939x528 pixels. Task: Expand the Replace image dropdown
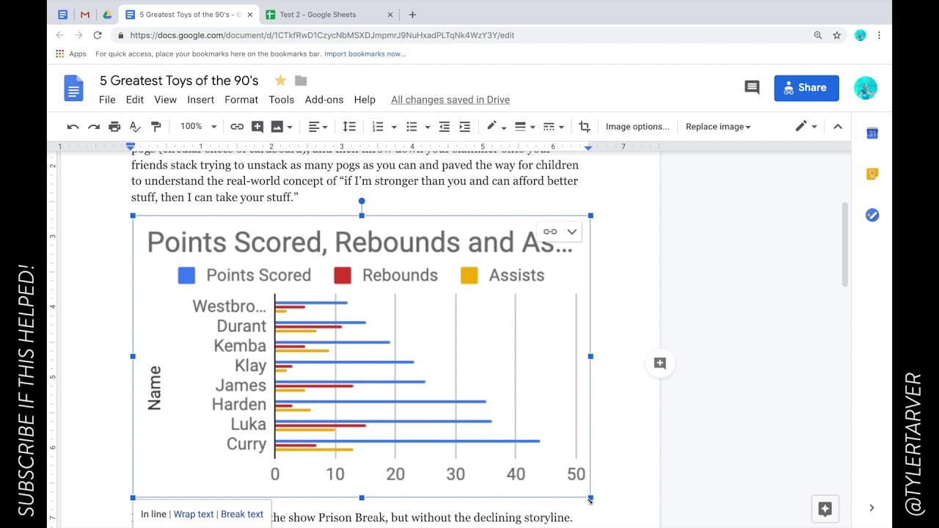717,127
